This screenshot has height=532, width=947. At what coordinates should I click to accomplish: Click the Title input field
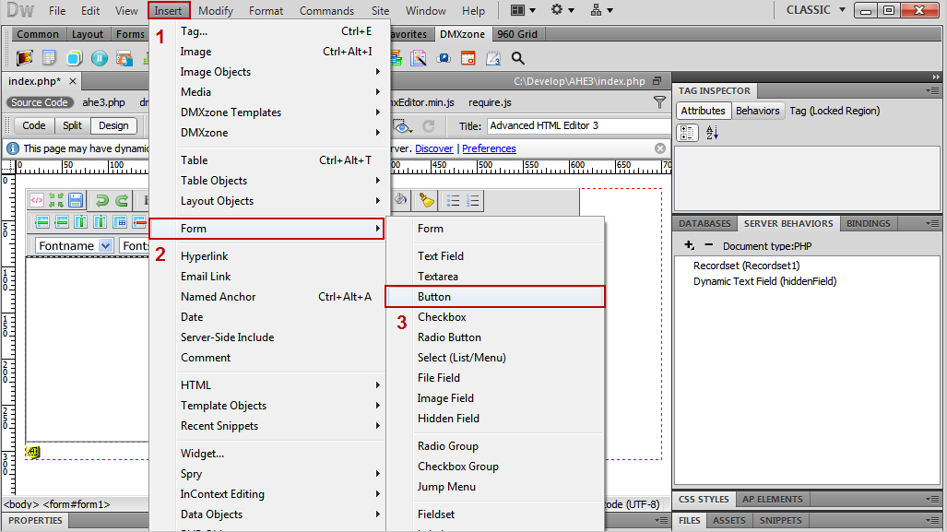tap(578, 125)
